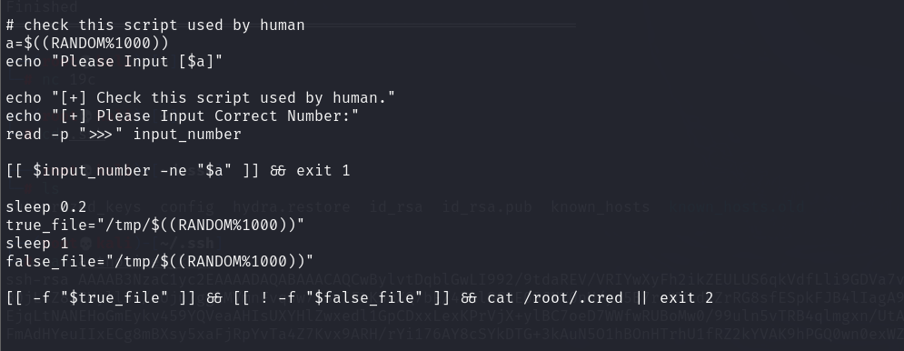Click the 'read -p' command word
Screen dimensions: 904x351
point(37,135)
